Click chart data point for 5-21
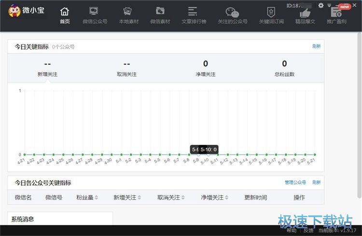Image resolution: width=362 pixels, height=236 pixels. click(x=315, y=154)
